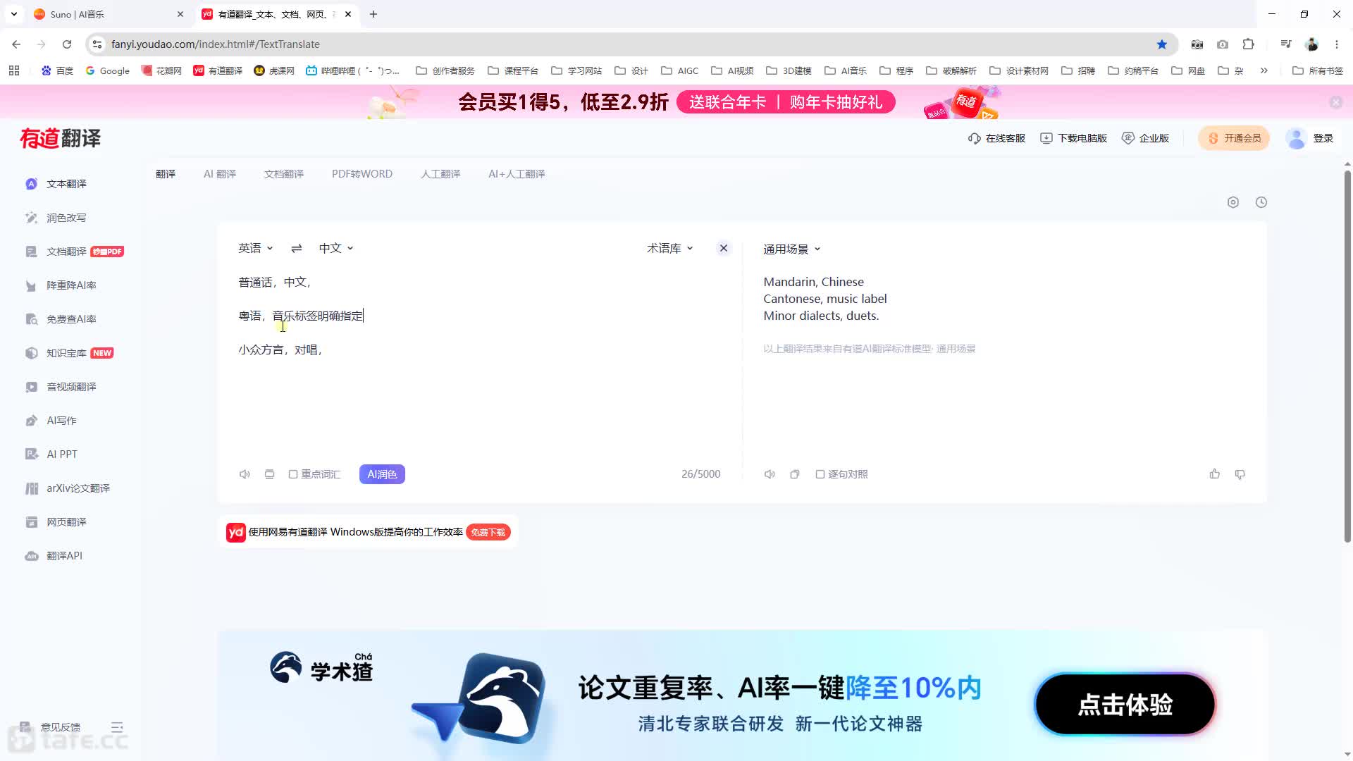Click the 有道翻译 logo
1353x761 pixels.
point(61,138)
